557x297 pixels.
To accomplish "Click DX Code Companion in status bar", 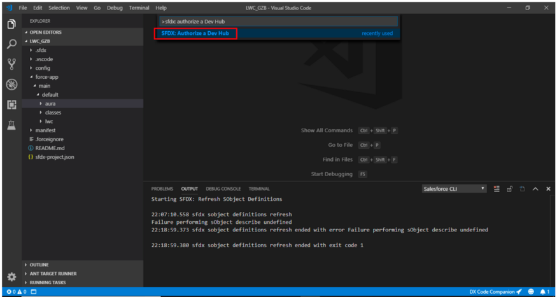I will [x=495, y=292].
